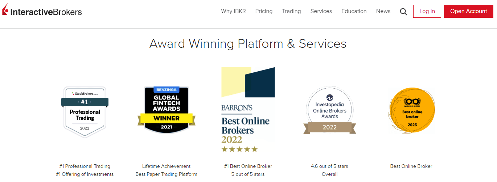Click the 4.6 out of 5 stars text
This screenshot has width=497, height=182.
(329, 166)
